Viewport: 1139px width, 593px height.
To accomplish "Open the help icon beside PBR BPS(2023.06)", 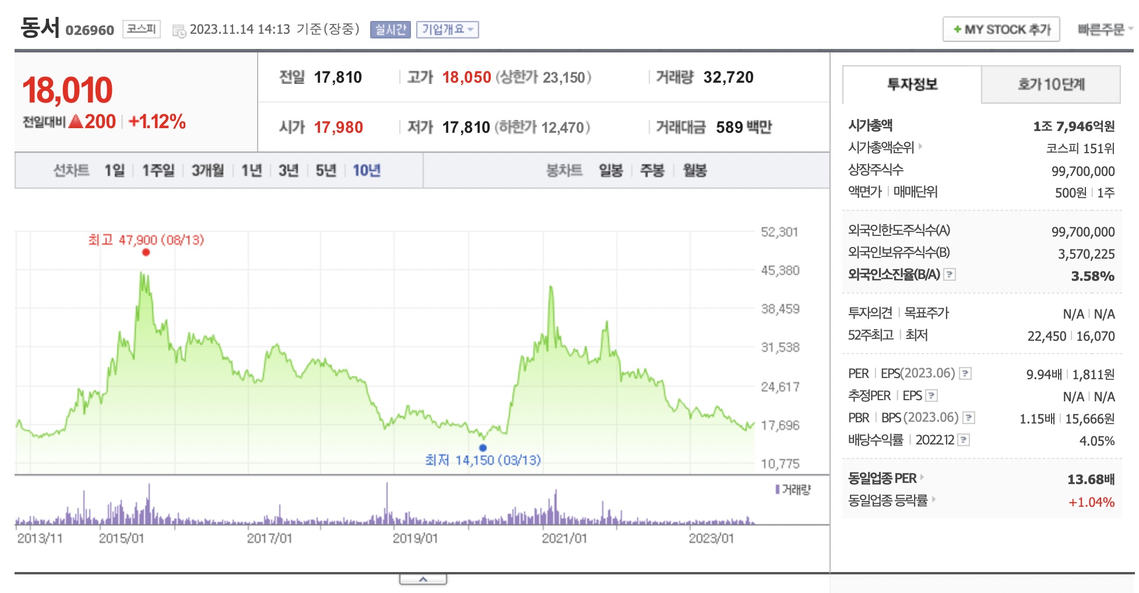I will (x=969, y=418).
